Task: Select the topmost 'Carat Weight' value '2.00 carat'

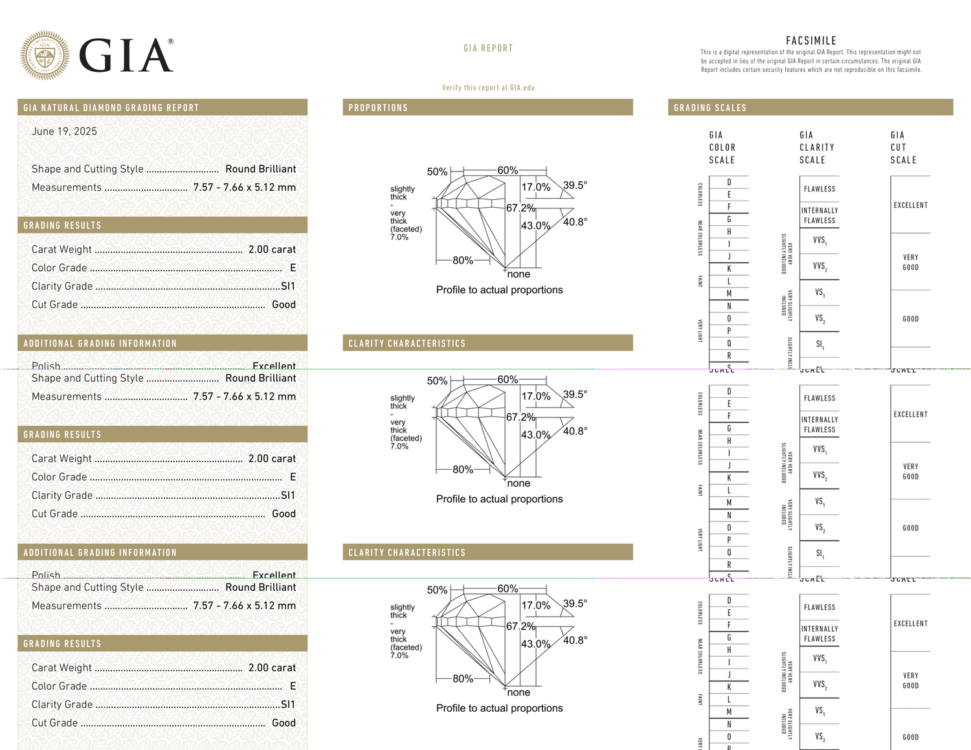Action: click(x=272, y=249)
